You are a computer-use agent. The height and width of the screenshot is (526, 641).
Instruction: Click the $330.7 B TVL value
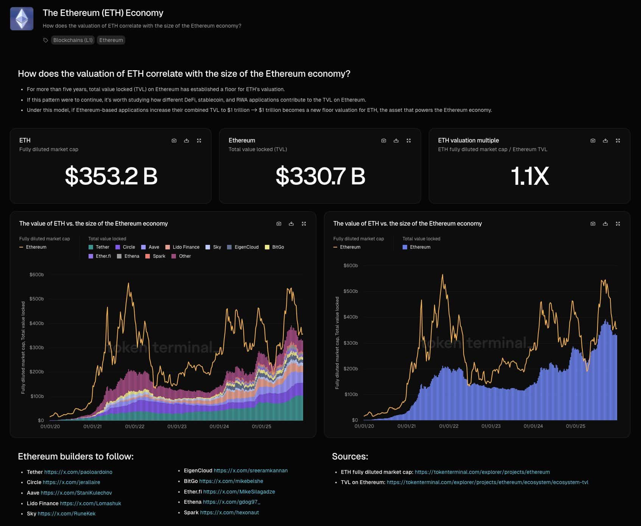point(320,176)
